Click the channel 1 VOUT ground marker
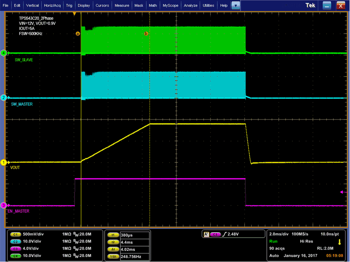This screenshot has height=262, width=350. [4, 162]
